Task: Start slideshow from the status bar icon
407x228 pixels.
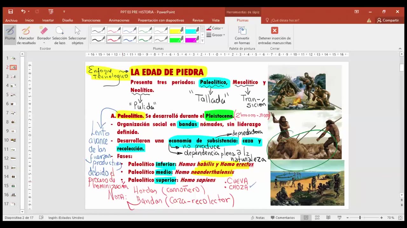Action: click(339, 218)
